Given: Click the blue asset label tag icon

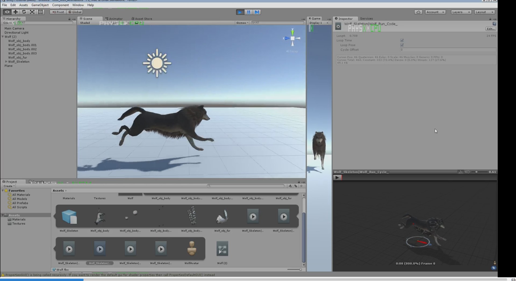Looking at the screenshot, I should click(x=494, y=268).
